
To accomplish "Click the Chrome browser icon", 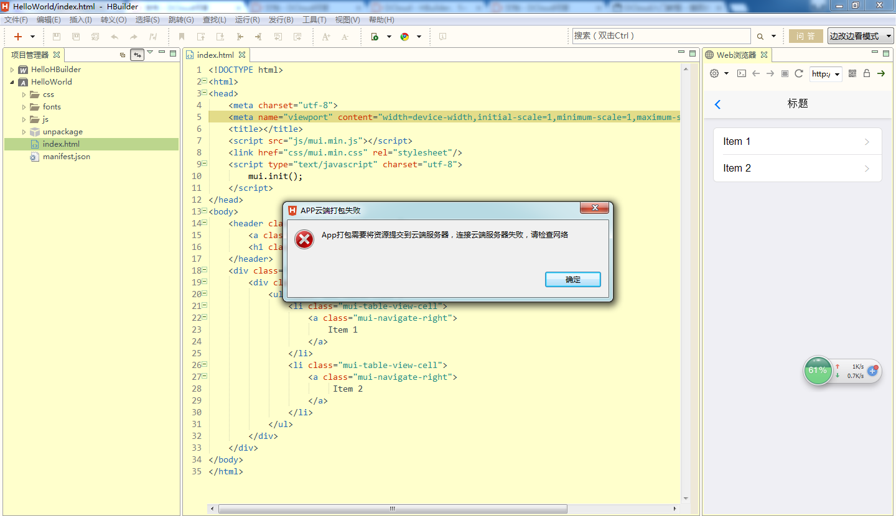I will click(404, 37).
